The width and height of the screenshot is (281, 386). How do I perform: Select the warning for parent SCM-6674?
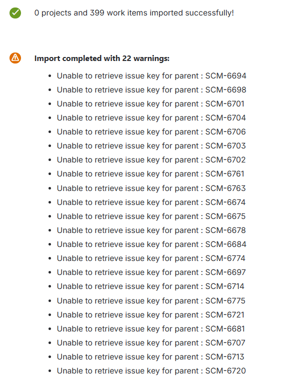click(x=151, y=202)
